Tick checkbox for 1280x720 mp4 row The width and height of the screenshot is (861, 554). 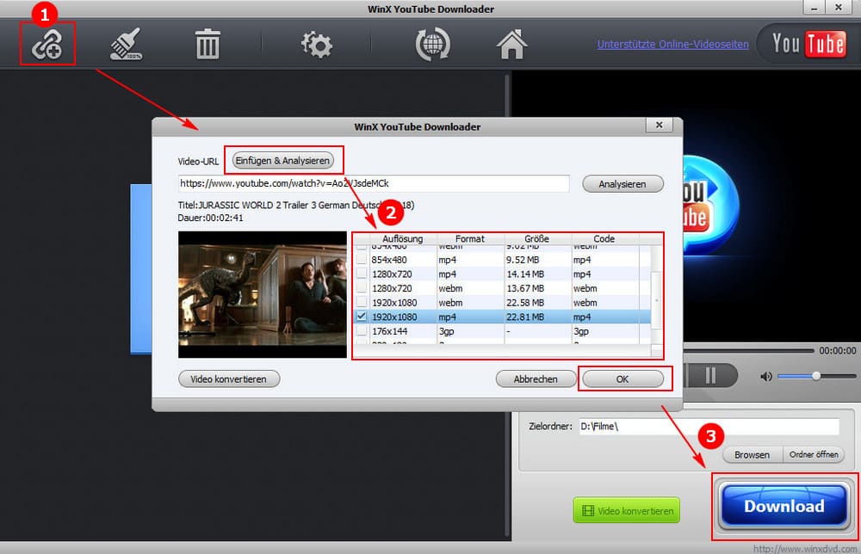[362, 274]
